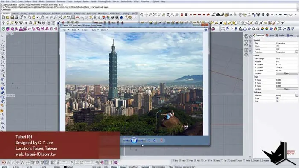Click E-mail in Photo Viewer toolbar
This screenshot has height=168, width=299.
pos(85,30)
